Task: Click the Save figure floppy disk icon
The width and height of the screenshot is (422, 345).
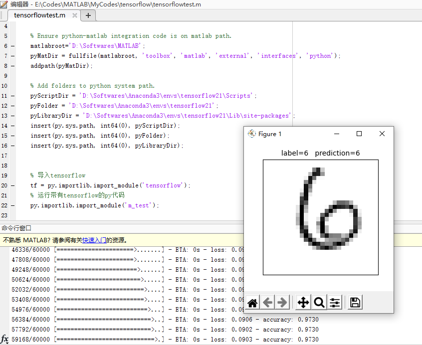Action: (354, 302)
